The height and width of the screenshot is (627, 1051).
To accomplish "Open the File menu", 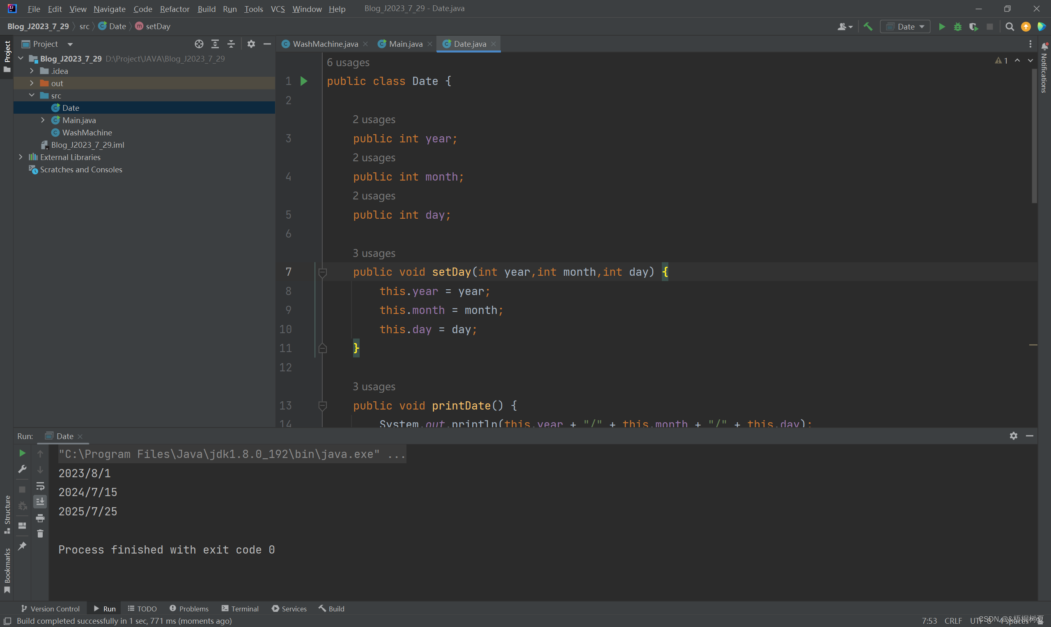I will 34,9.
